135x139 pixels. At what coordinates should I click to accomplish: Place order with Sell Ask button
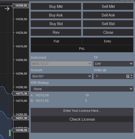(x=108, y=15)
